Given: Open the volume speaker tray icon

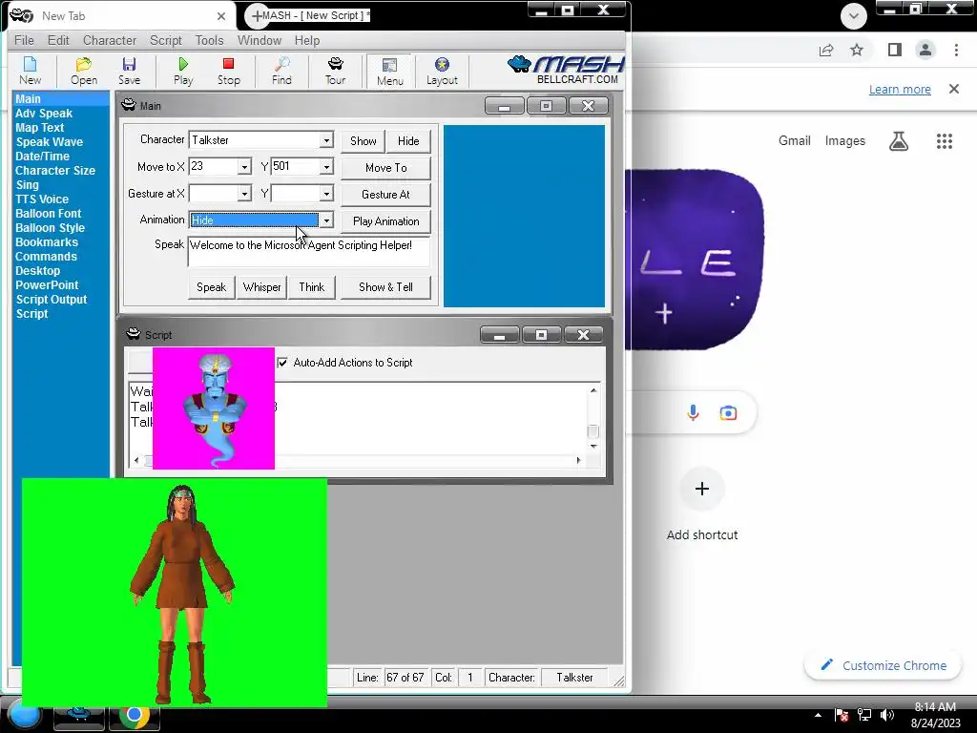Looking at the screenshot, I should [x=887, y=715].
